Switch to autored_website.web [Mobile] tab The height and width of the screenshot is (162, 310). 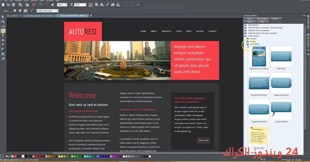coord(40,16)
